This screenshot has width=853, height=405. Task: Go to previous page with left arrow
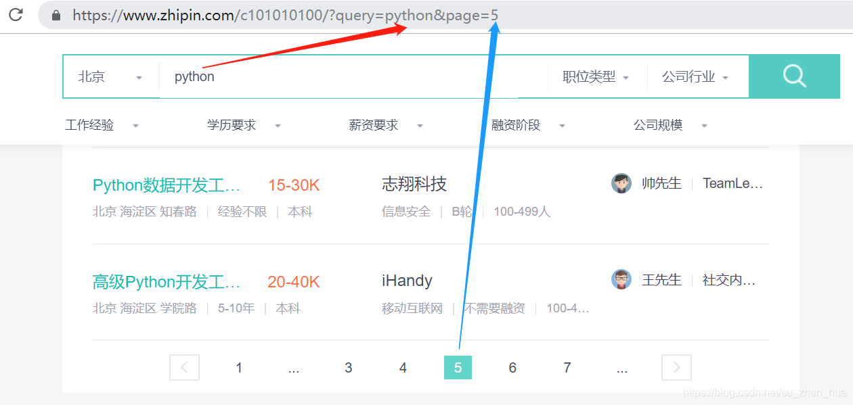(x=184, y=367)
